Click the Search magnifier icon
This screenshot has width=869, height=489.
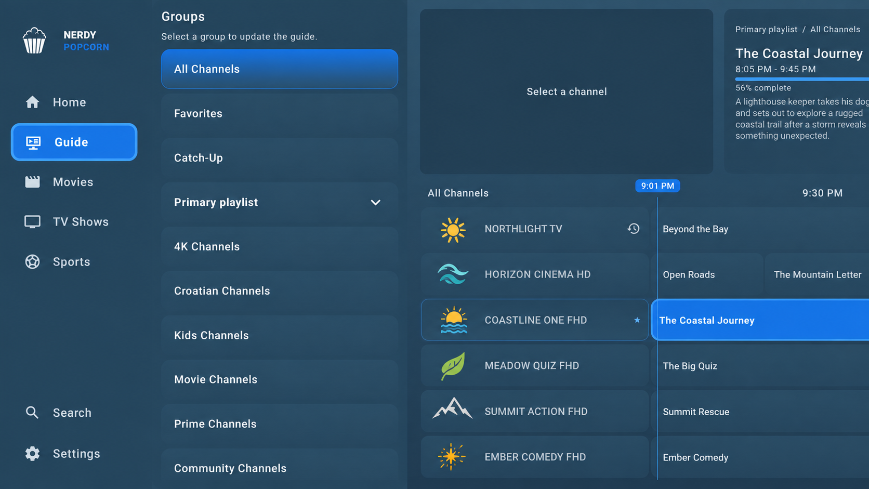[32, 413]
